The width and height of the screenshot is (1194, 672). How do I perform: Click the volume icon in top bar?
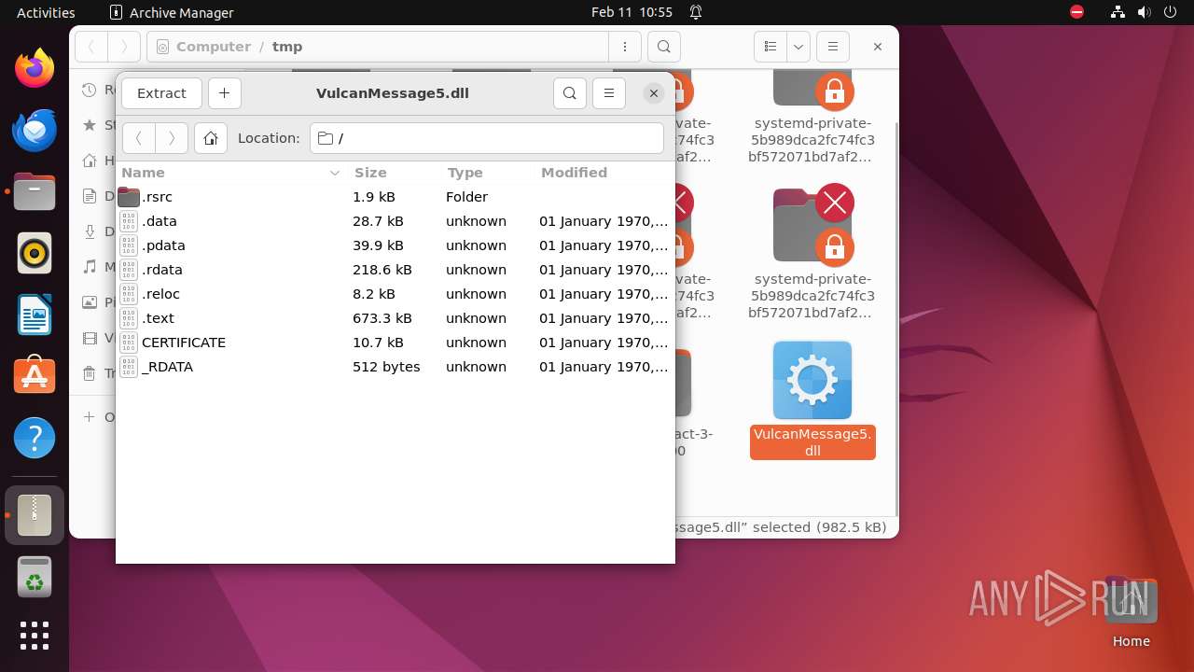1145,12
